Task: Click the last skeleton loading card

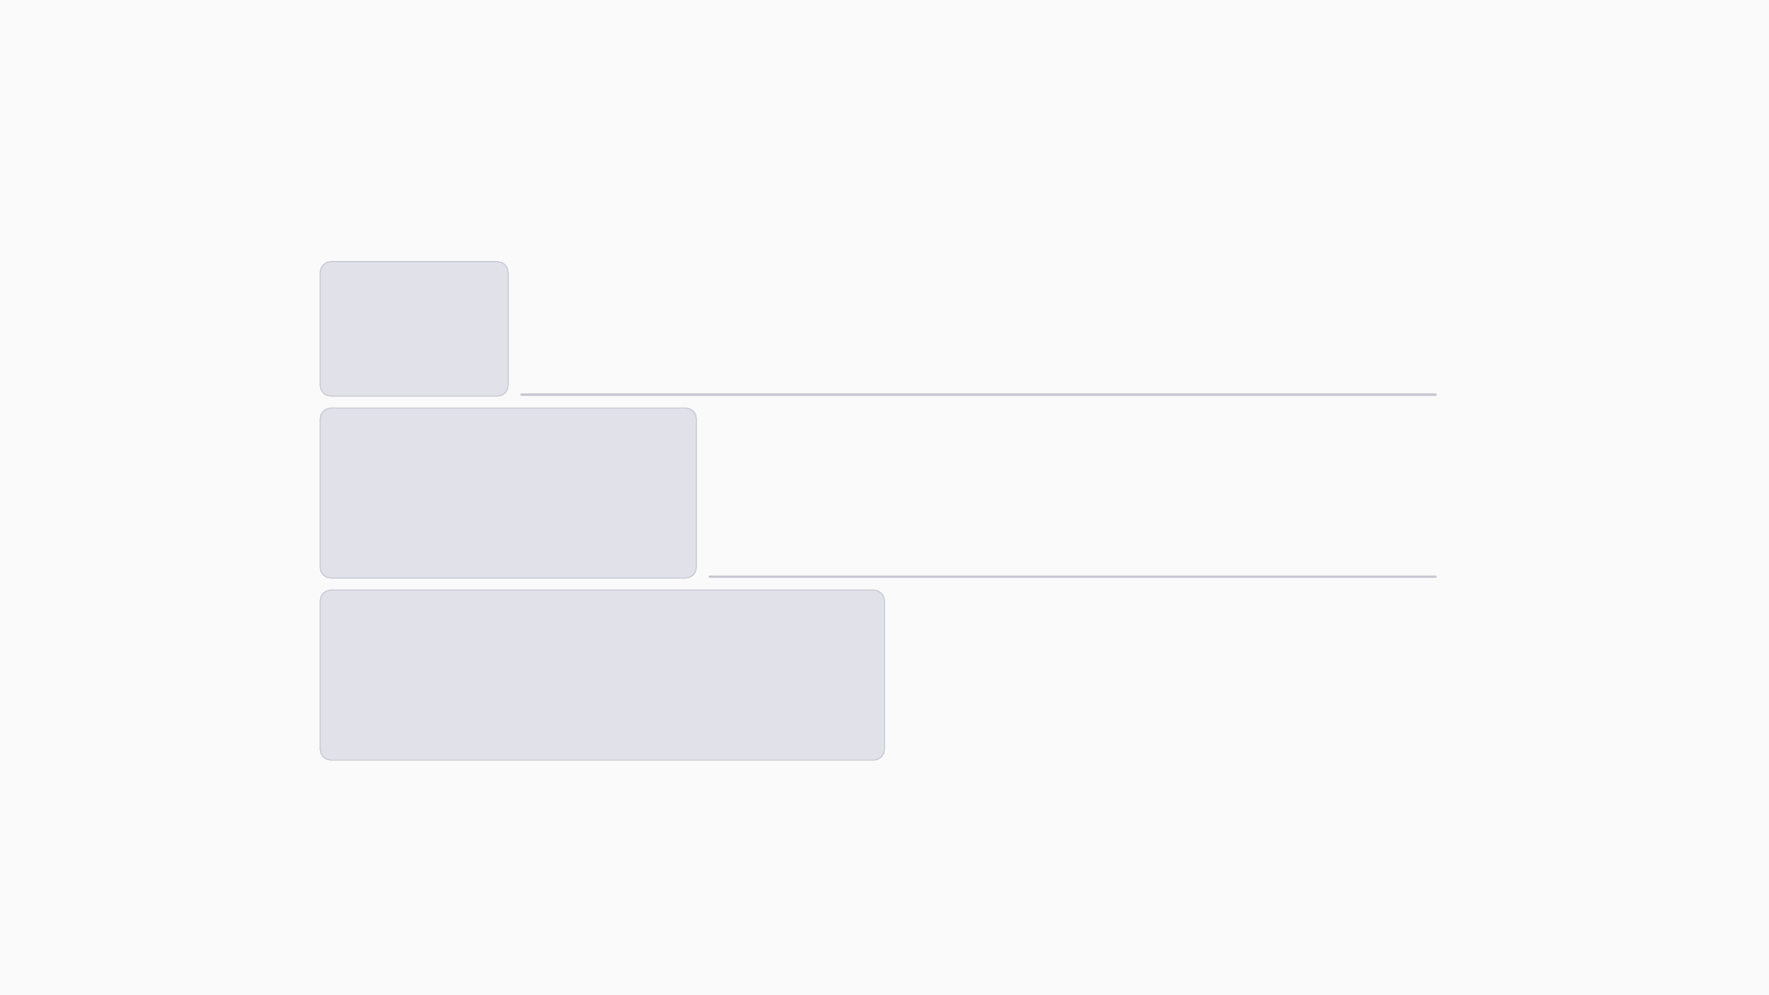Action: tap(602, 675)
